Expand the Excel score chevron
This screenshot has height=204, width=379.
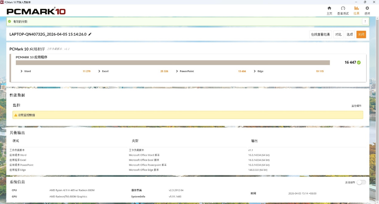click(99, 71)
